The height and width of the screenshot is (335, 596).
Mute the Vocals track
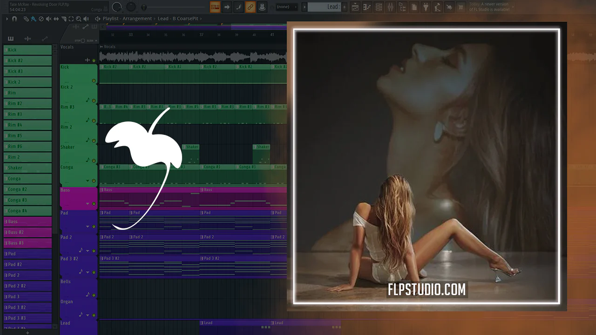94,60
